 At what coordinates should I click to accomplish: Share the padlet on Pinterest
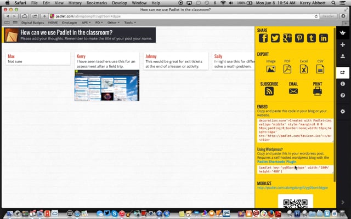(299, 38)
